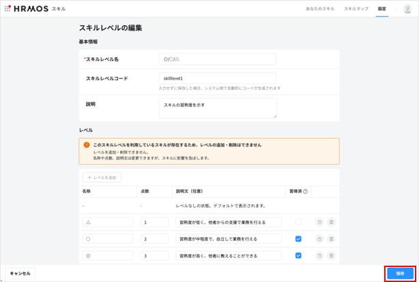Uncheck 習得済 checkbox for the ○ level
The height and width of the screenshot is (282, 419).
point(298,239)
